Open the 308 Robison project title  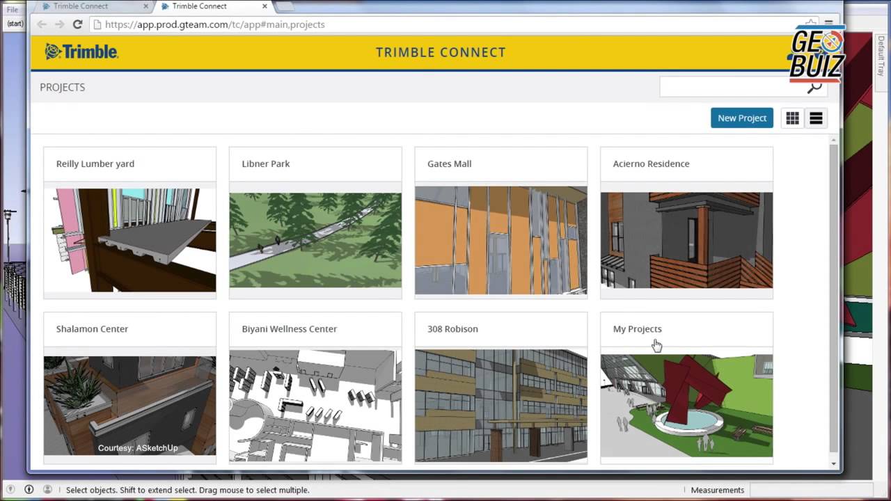click(x=452, y=328)
